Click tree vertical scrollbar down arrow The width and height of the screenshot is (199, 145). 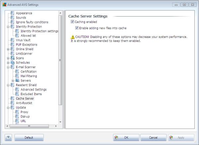pos(60,122)
